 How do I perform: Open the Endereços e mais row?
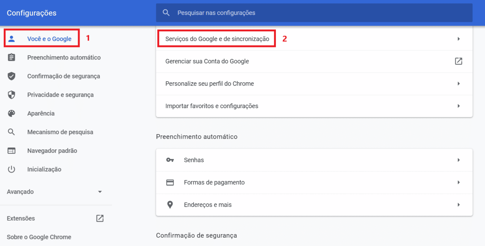pos(314,205)
